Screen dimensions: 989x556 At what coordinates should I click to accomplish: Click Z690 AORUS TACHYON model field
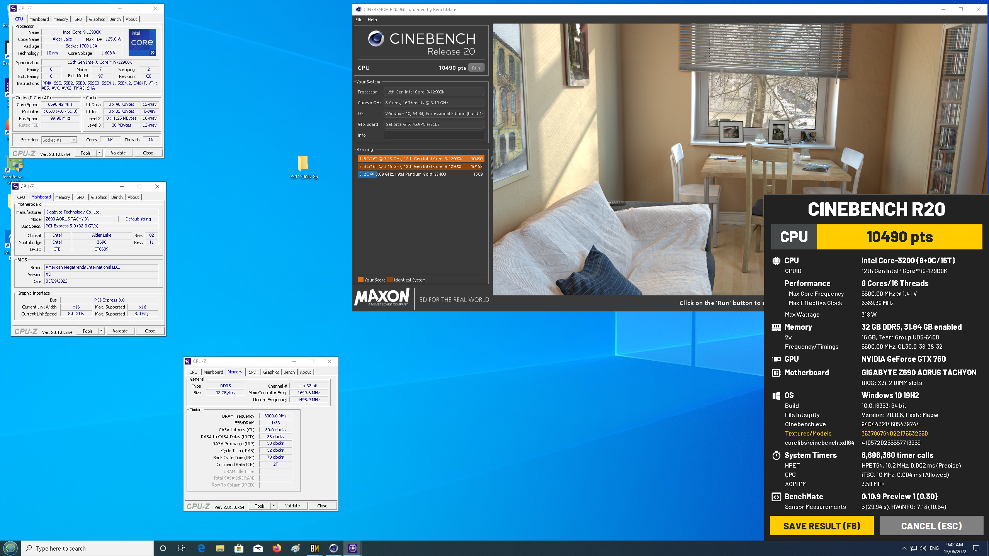point(81,219)
